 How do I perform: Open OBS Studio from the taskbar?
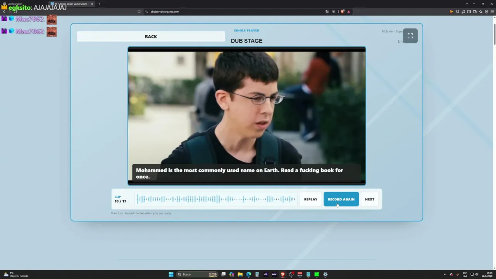tap(291, 274)
